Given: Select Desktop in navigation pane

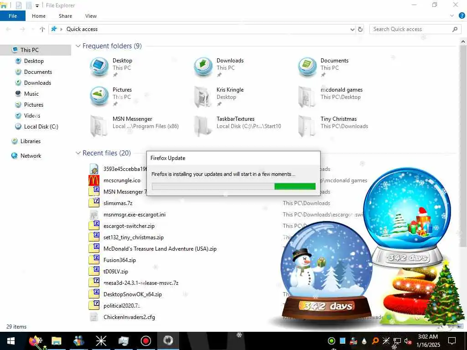Looking at the screenshot, I should (34, 61).
